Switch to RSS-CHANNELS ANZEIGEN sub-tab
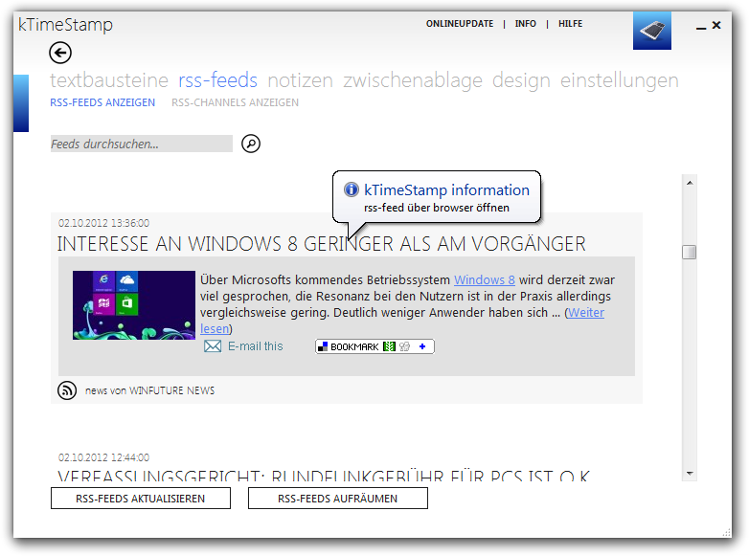The height and width of the screenshot is (556, 749). tap(235, 102)
